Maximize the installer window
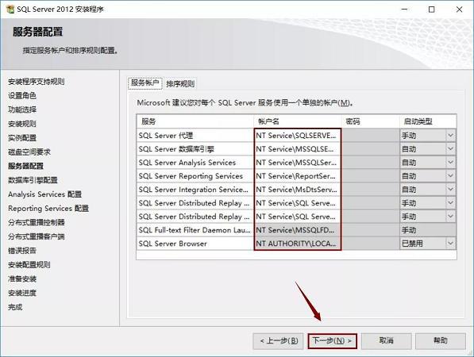Screen dimensions: 474x357 point(432,10)
